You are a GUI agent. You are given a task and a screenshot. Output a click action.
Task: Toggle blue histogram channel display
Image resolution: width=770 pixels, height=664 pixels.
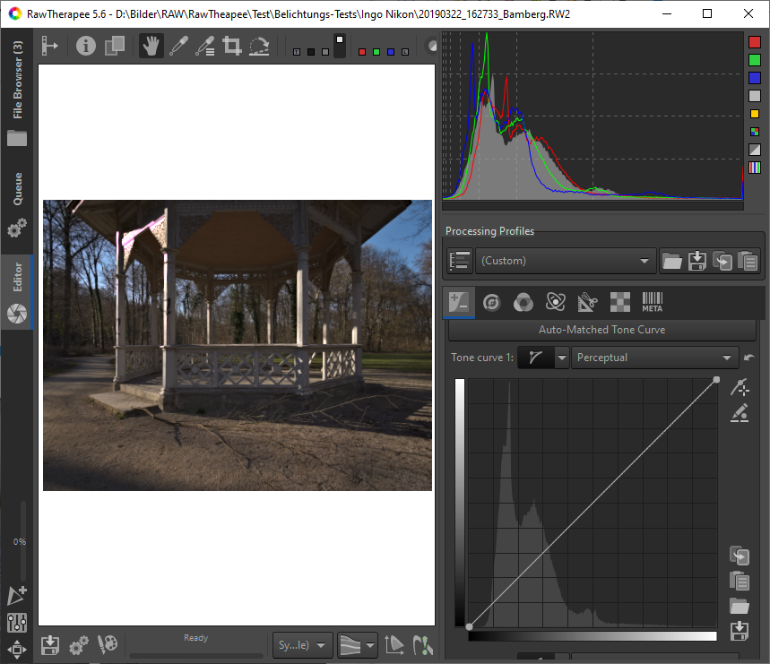pos(755,78)
